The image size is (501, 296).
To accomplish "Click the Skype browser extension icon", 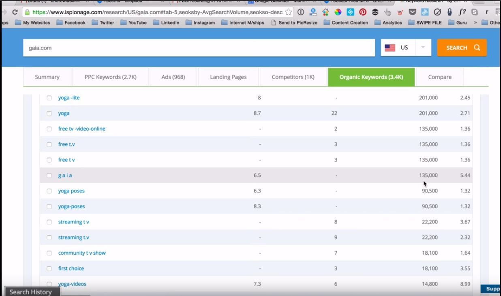I will (x=473, y=13).
